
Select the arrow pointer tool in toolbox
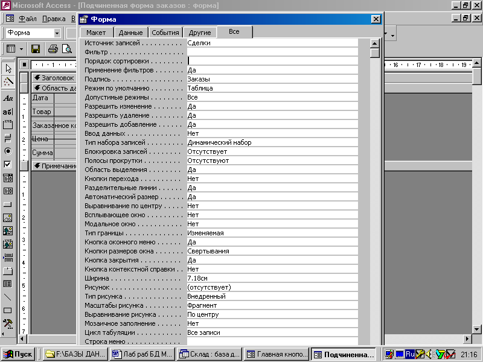point(8,68)
